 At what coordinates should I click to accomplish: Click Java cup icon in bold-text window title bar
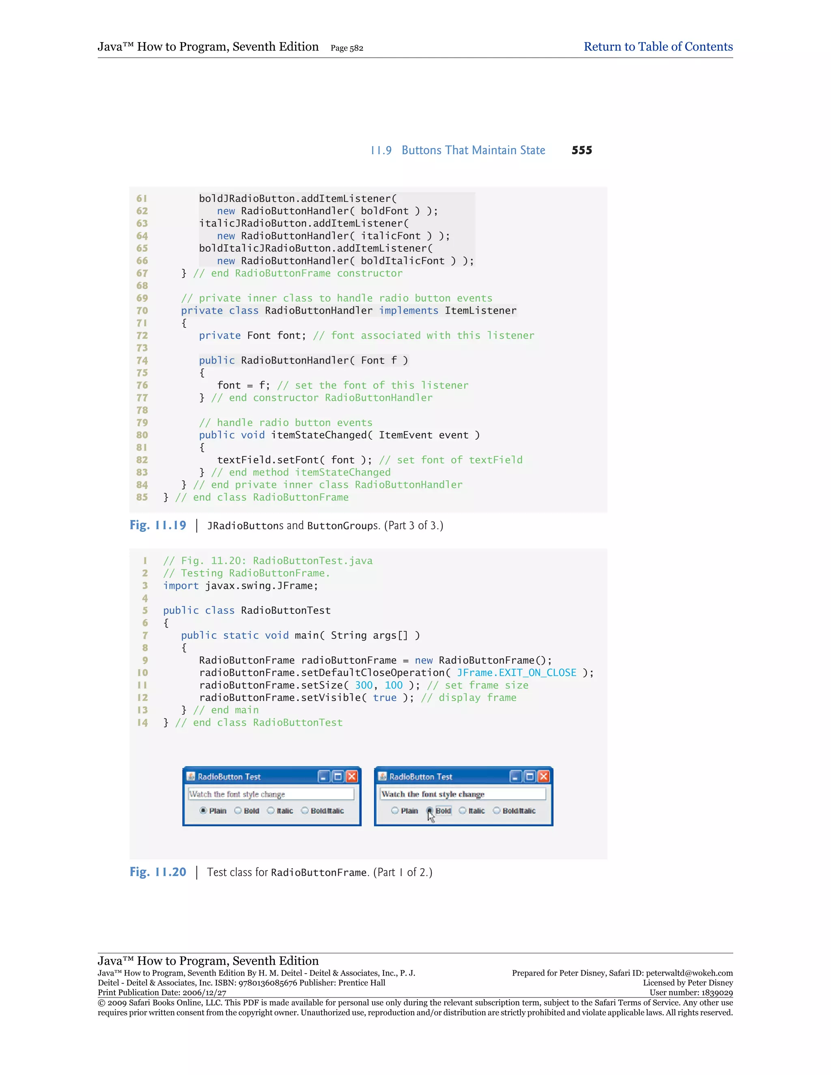(383, 776)
